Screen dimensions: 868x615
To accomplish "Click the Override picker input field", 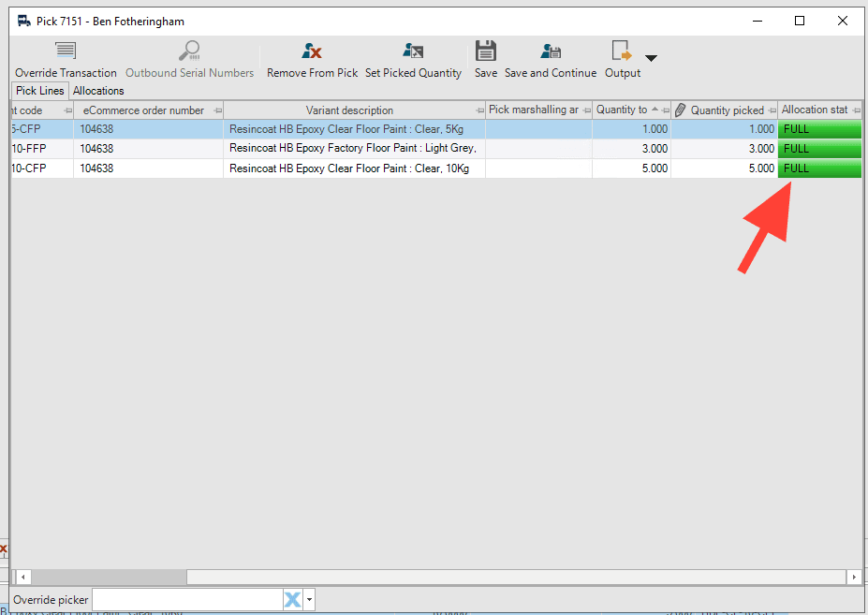I will (x=187, y=599).
